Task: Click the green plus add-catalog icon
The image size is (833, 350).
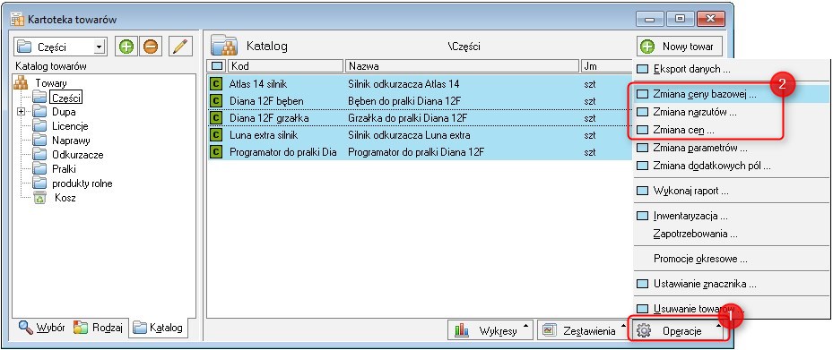Action: 126,47
